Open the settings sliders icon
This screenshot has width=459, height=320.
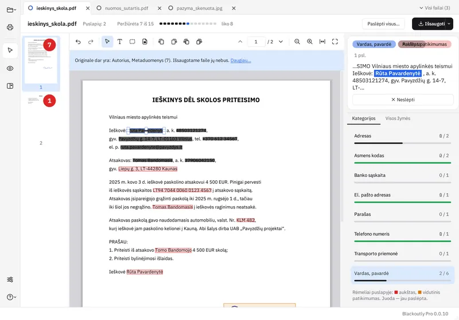[10, 279]
